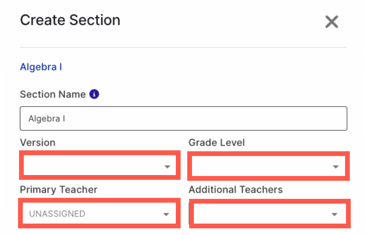The image size is (365, 235).
Task: Open the Version dropdown
Action: pyautogui.click(x=100, y=165)
